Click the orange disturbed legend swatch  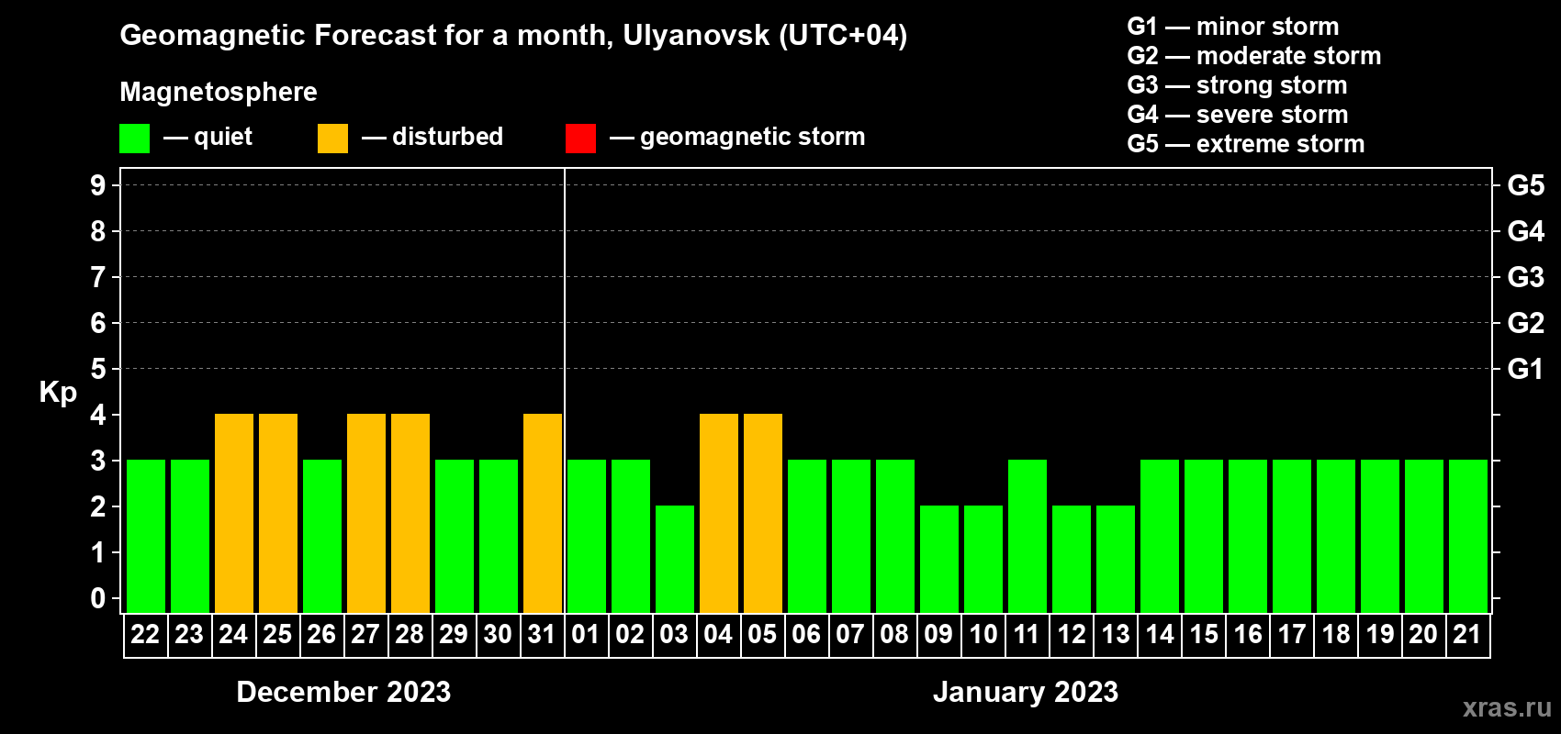(x=332, y=138)
